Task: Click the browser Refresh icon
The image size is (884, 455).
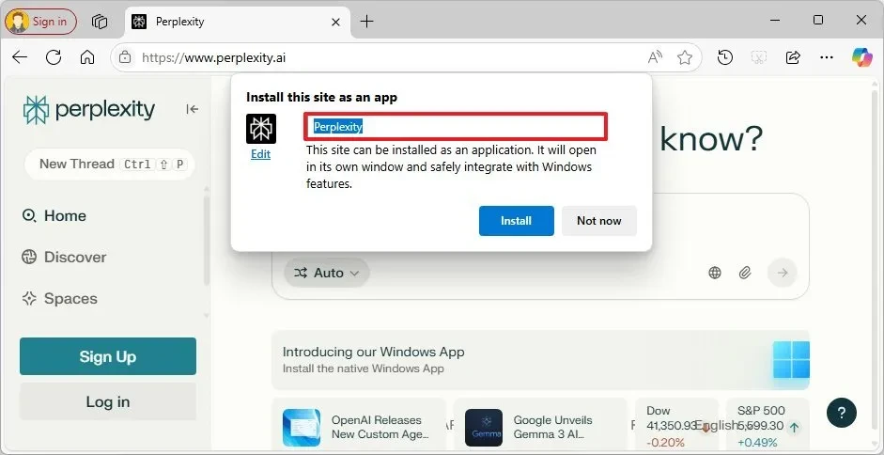Action: 54,57
